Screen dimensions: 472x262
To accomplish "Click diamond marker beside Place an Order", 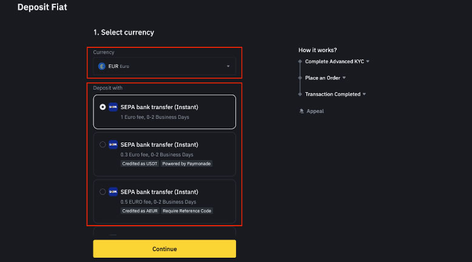I will 300,78.
